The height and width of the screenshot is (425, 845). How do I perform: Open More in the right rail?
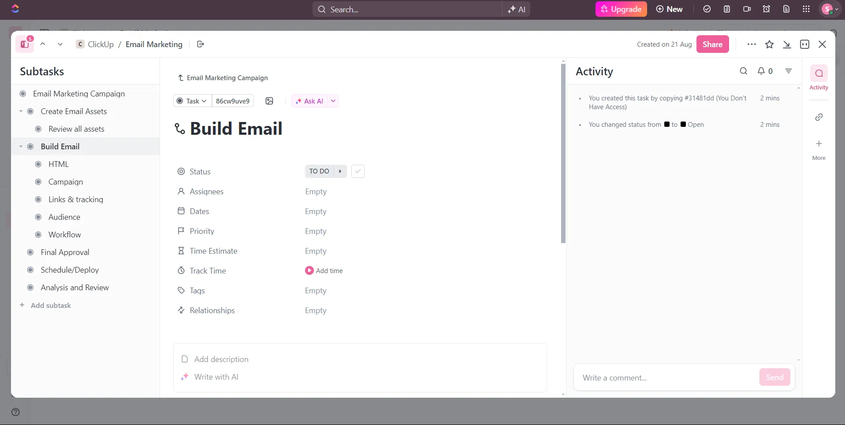pyautogui.click(x=819, y=150)
